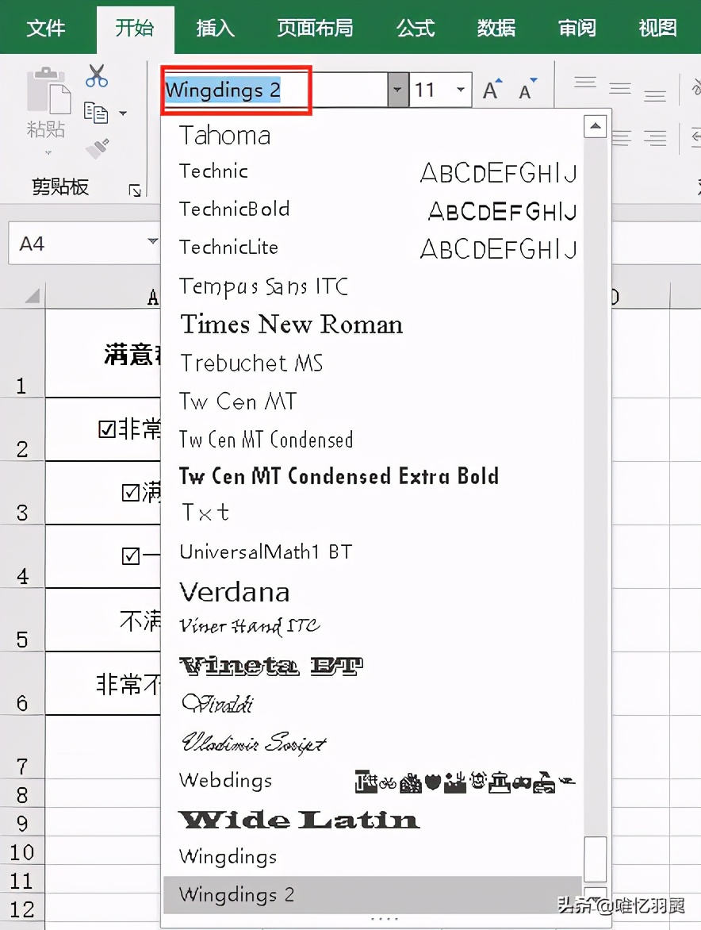Click the checkbox symbol in row 2
Image resolution: width=701 pixels, height=930 pixels.
107,428
